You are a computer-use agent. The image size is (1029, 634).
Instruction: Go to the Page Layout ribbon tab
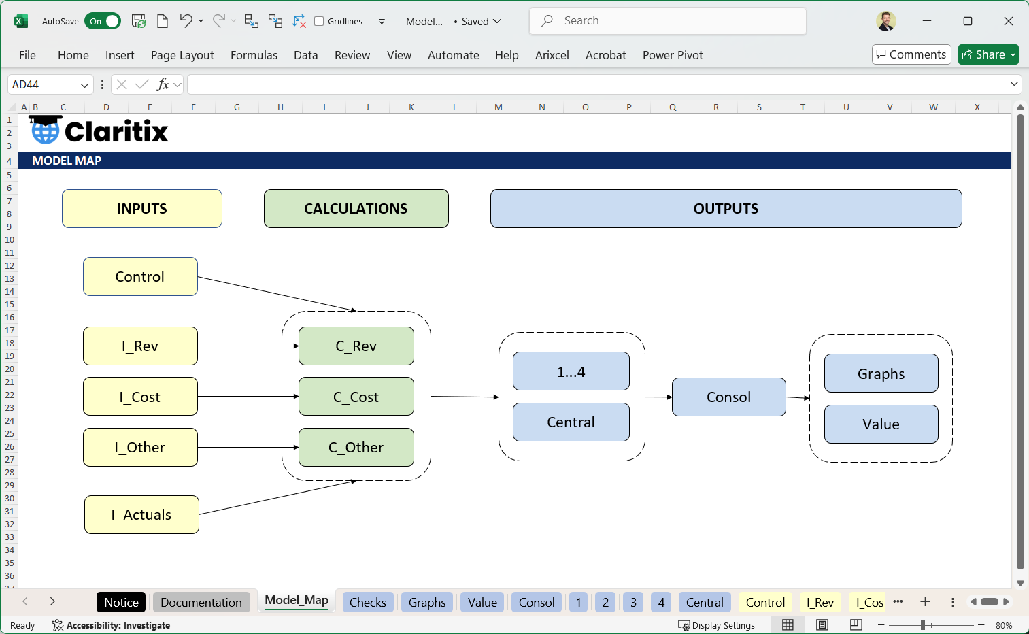[182, 55]
